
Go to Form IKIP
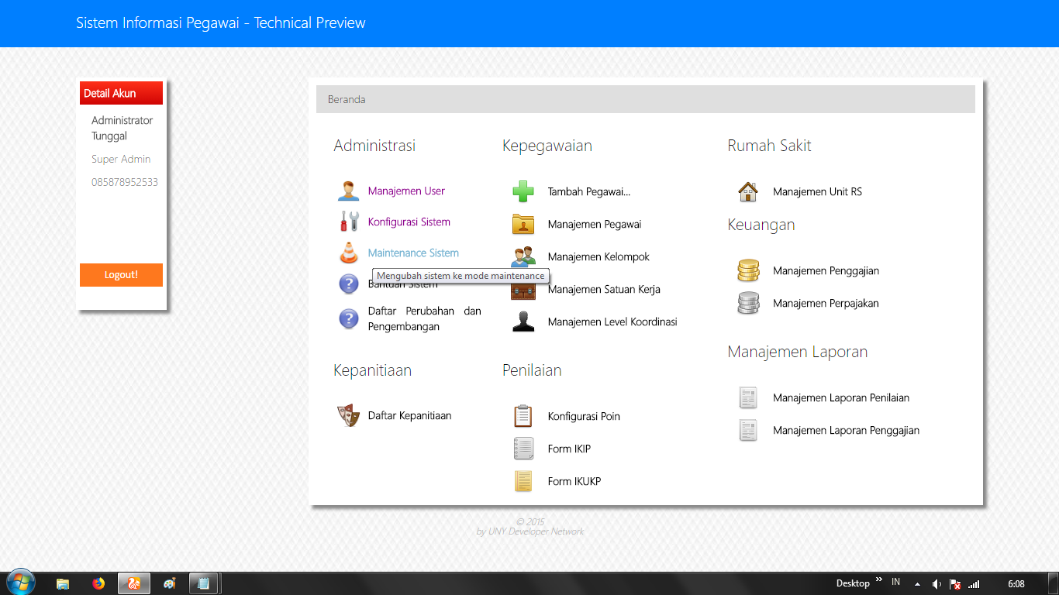pos(569,449)
